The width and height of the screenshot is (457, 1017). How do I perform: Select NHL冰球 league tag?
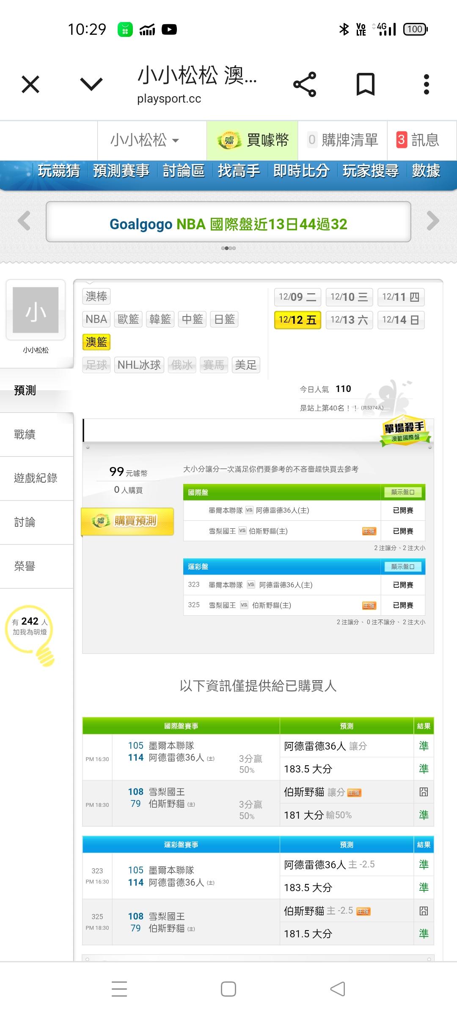click(x=139, y=365)
